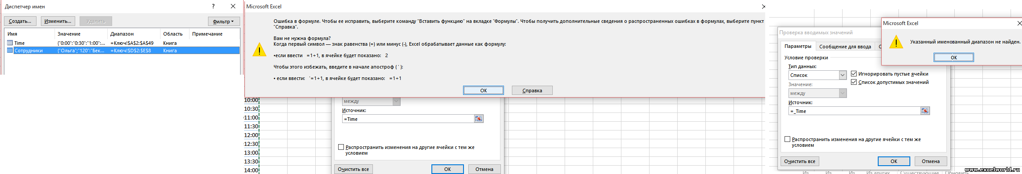The height and width of the screenshot is (174, 1022).
Task: Click the Time name icon in Name Manager
Action: point(10,43)
